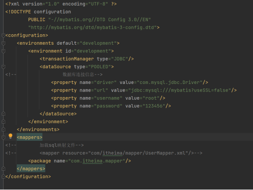
Task: Click the 数据库连接信息 comment text
Action: [x=78, y=74]
